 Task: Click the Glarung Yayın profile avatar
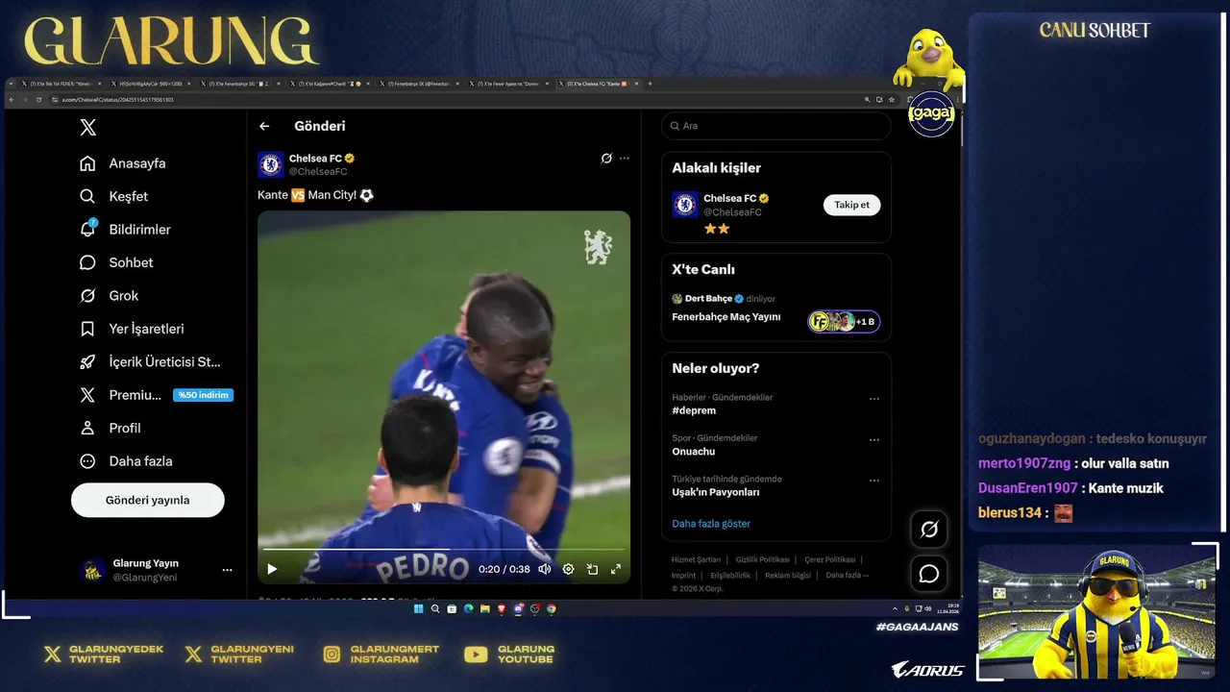point(92,570)
